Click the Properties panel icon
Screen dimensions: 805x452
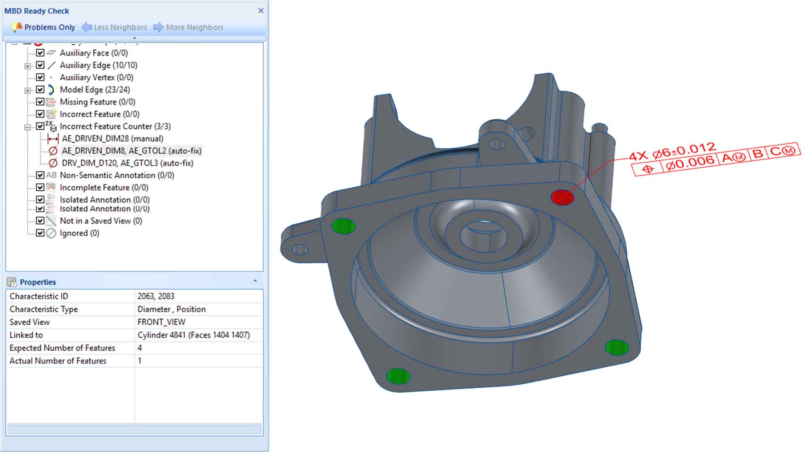(x=12, y=282)
